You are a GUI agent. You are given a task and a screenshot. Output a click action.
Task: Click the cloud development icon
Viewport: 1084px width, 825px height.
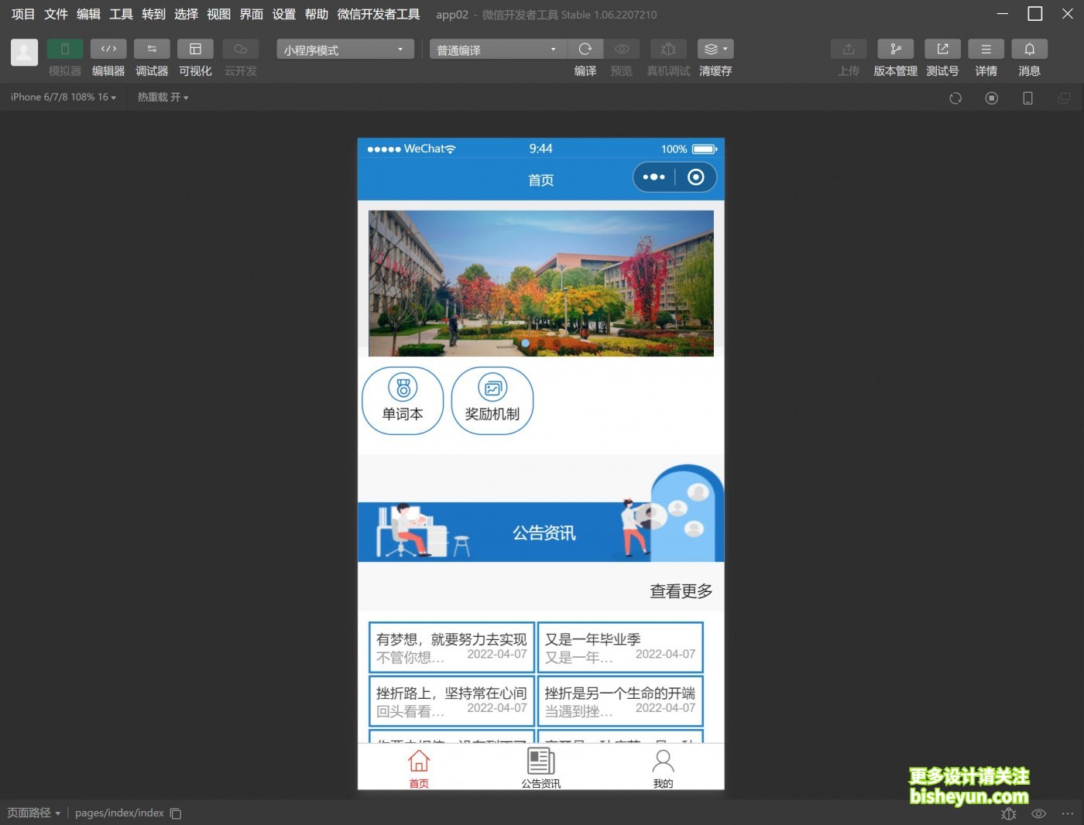240,49
